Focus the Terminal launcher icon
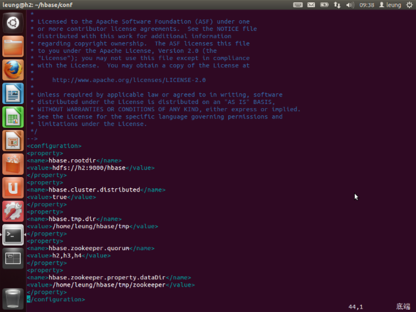416x312 pixels. [12, 235]
